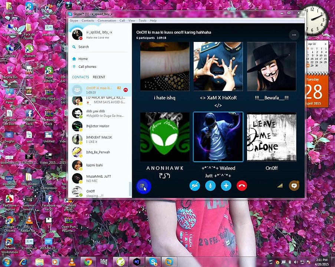This screenshot has height=267, width=335.
Task: Select contact Ishq_Be_Perwah
Action: coord(100,152)
